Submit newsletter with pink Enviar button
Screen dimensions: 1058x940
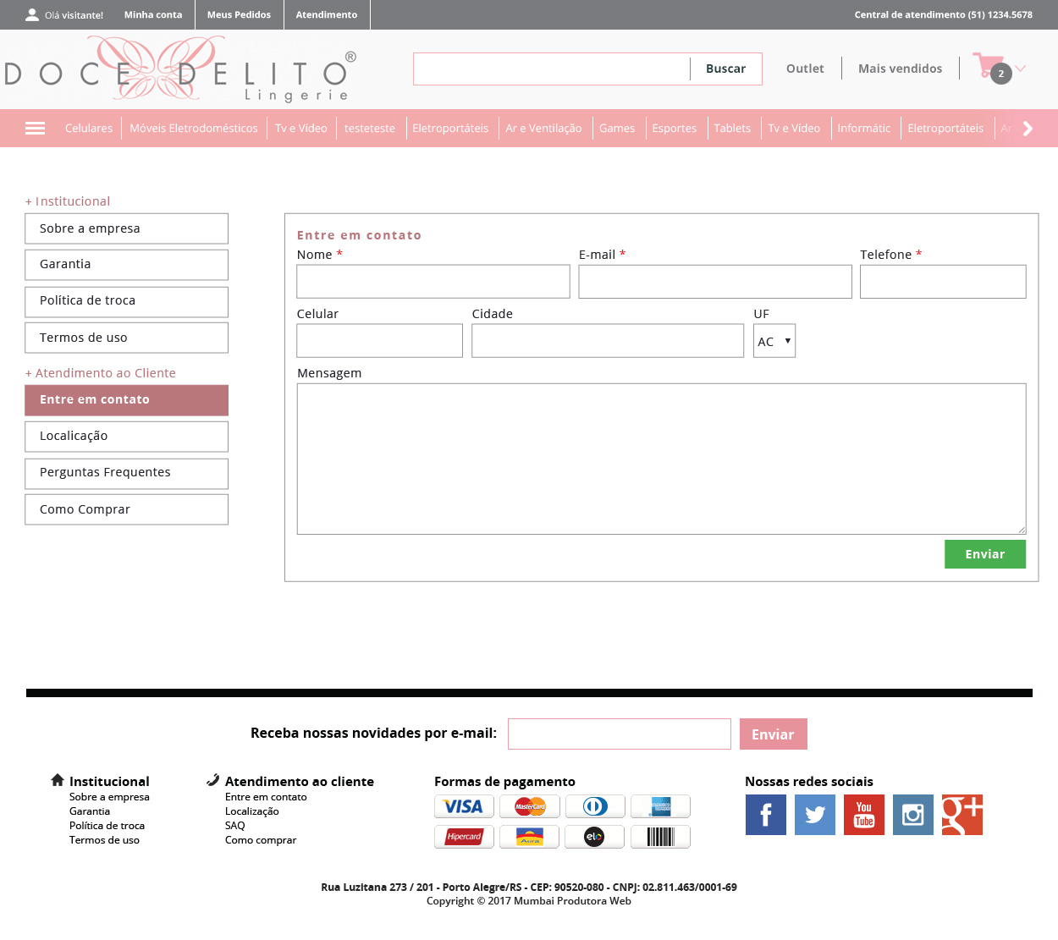click(773, 734)
